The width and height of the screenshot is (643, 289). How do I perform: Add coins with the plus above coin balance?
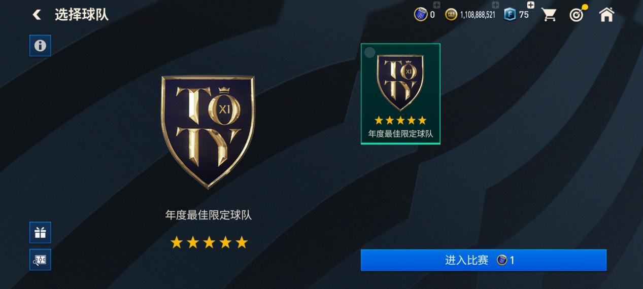click(x=495, y=5)
